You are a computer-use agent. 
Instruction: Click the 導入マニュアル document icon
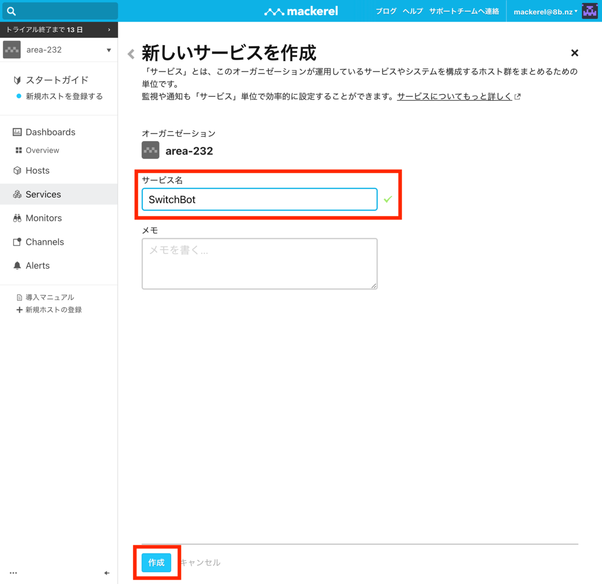click(20, 298)
